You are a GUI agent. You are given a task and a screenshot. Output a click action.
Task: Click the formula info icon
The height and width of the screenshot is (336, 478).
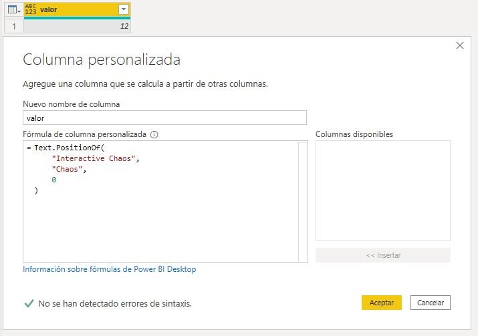[x=154, y=135]
